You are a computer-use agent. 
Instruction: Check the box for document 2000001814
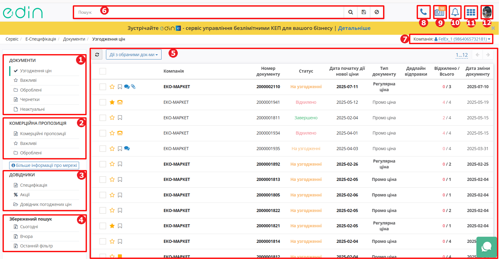(103, 241)
